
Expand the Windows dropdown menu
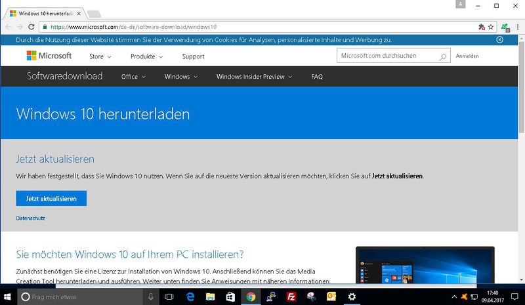point(181,77)
